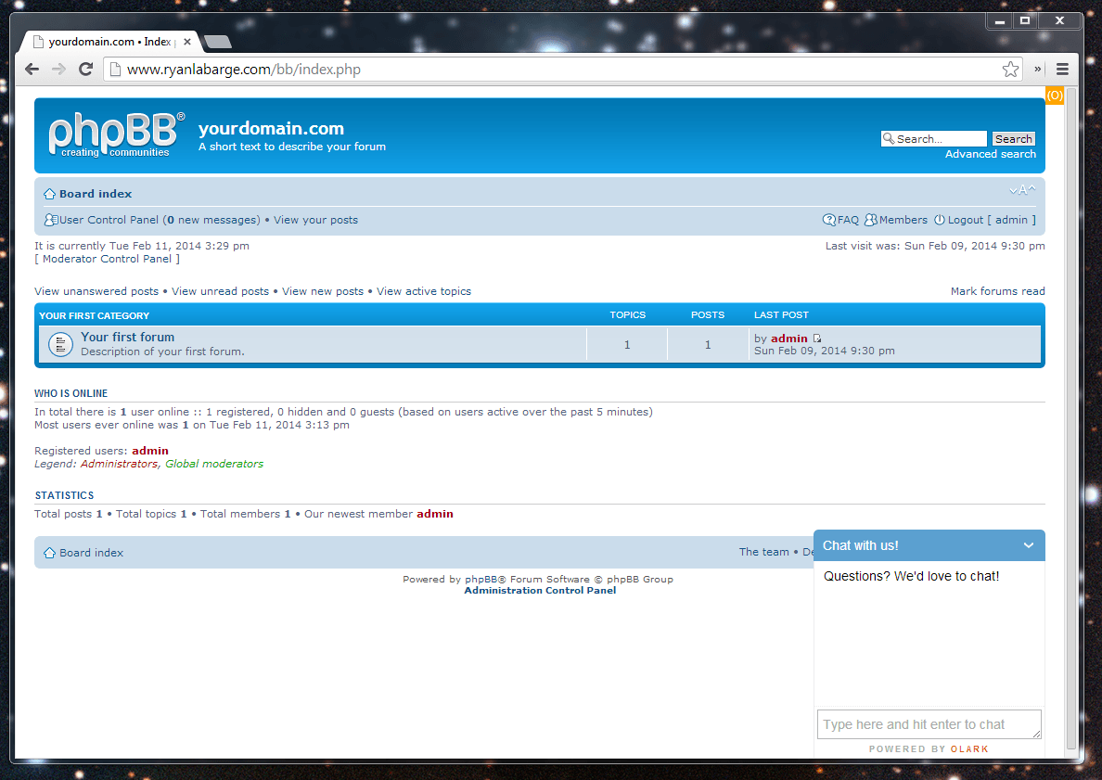Open Your first forum link
This screenshot has height=780, width=1102.
coord(127,338)
